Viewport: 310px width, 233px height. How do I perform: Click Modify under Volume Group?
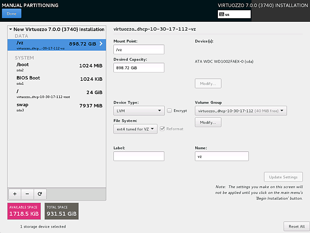(208, 122)
